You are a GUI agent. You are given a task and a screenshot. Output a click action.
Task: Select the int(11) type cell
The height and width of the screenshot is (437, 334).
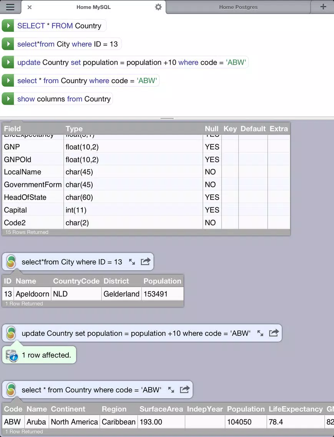pos(133,210)
